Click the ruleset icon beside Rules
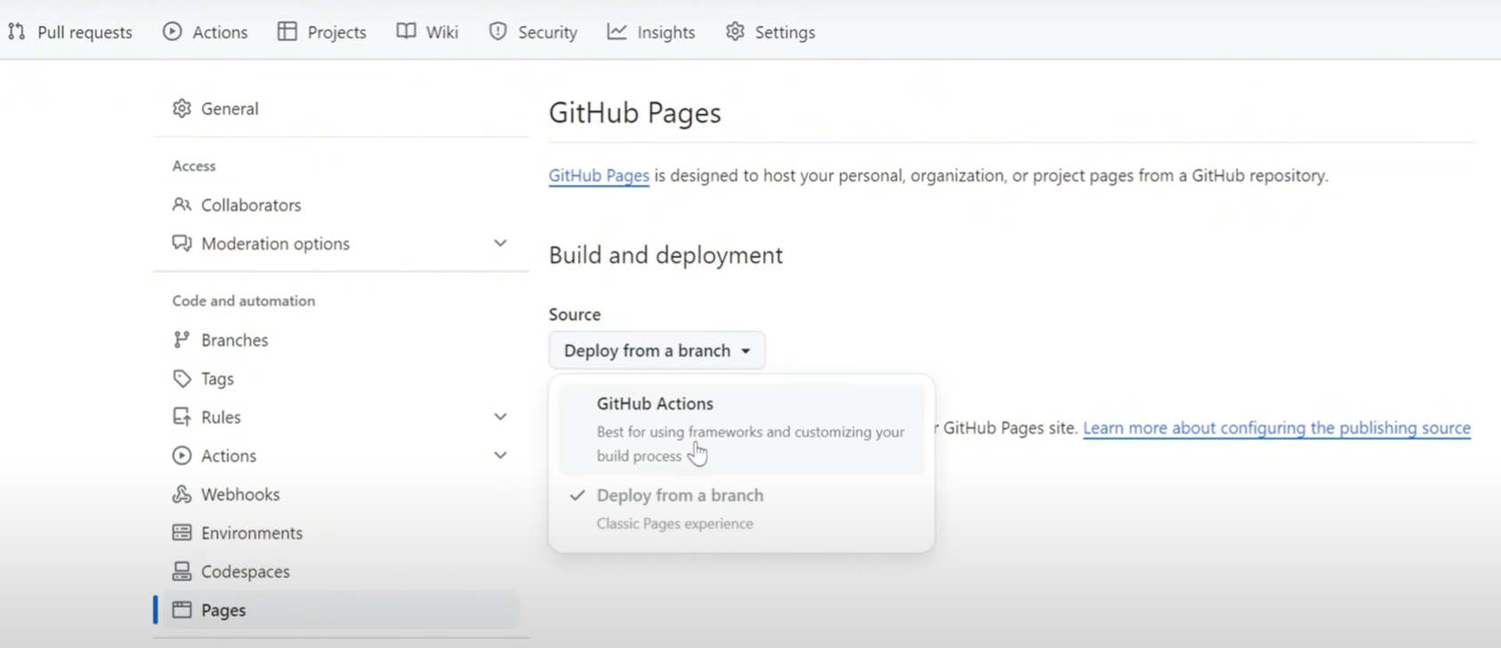Image resolution: width=1501 pixels, height=648 pixels. pos(182,417)
